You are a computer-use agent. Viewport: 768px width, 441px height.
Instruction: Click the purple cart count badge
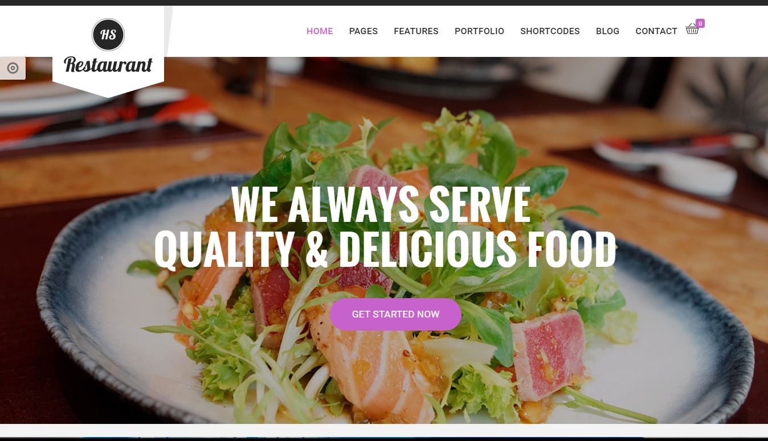700,23
